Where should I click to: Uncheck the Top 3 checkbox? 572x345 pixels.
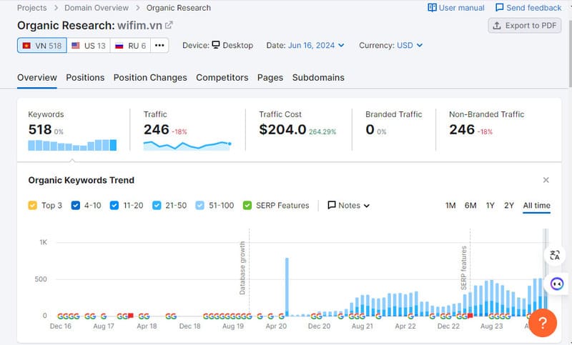click(x=32, y=206)
